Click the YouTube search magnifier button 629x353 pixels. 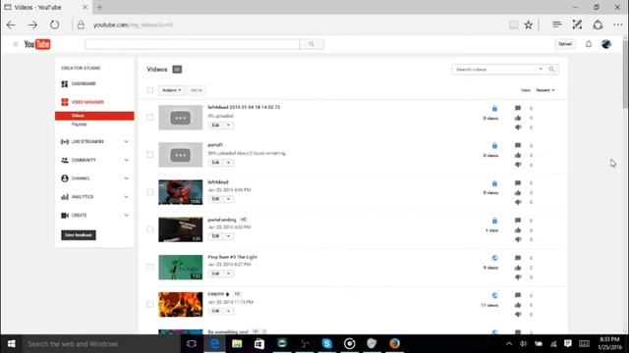tap(312, 44)
